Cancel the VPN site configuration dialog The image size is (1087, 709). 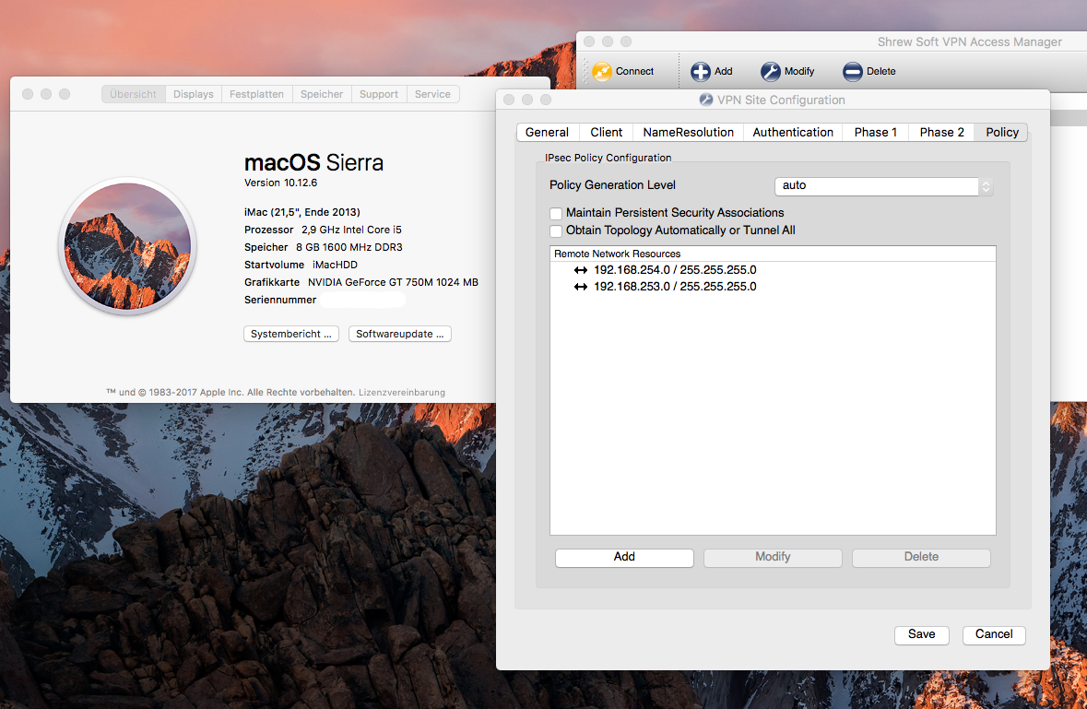994,635
